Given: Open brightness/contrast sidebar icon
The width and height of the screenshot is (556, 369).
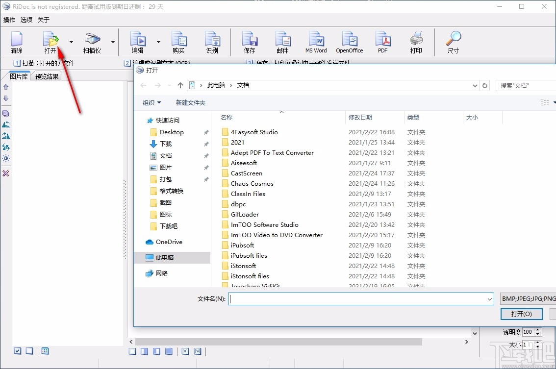Looking at the screenshot, I should click(6, 158).
